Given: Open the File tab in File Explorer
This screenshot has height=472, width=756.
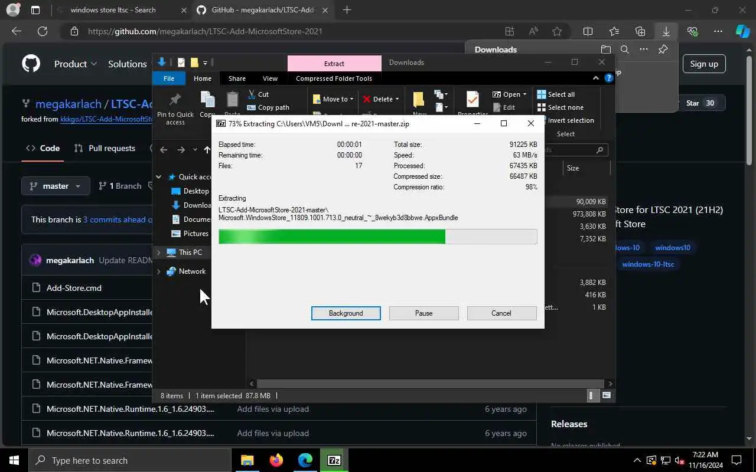Looking at the screenshot, I should (x=169, y=78).
